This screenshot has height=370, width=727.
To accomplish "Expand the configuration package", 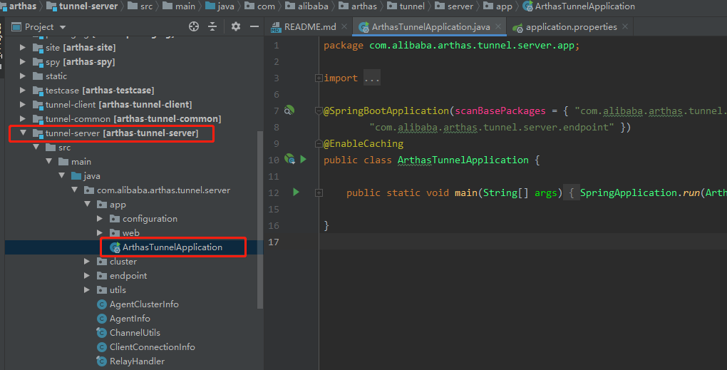I will (x=100, y=218).
